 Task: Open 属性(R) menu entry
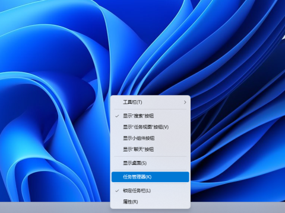[150, 202]
